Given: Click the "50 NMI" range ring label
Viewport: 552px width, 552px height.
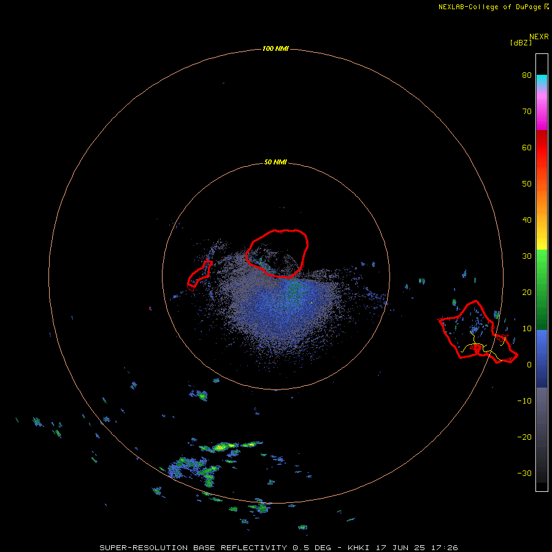Looking at the screenshot, I should point(275,163).
